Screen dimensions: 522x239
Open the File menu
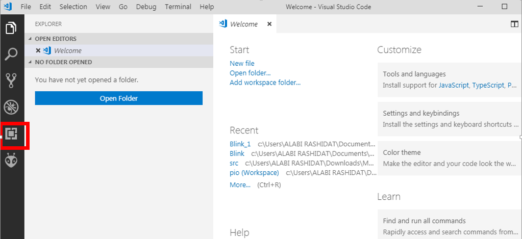[26, 7]
